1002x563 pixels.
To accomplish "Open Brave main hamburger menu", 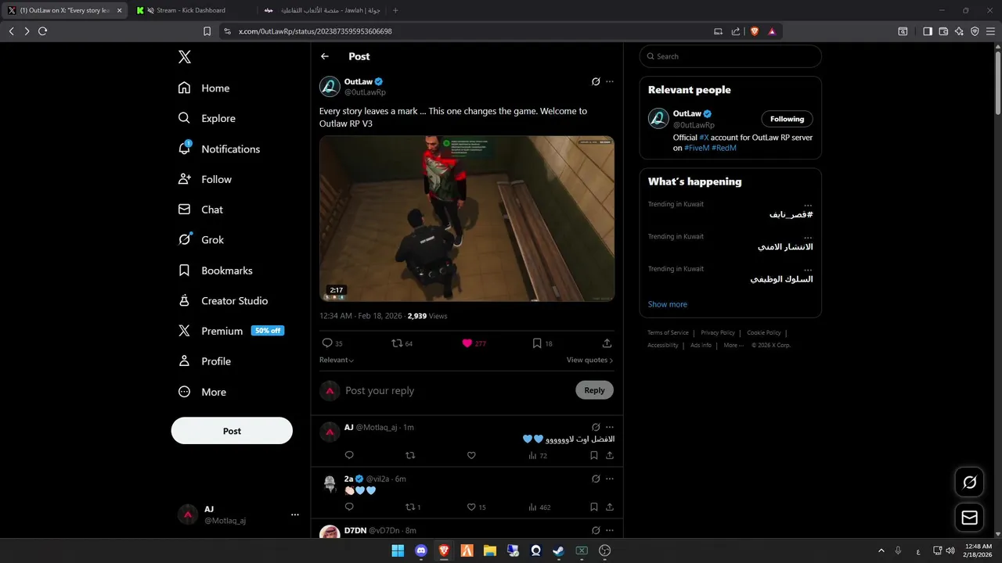I will pos(990,31).
